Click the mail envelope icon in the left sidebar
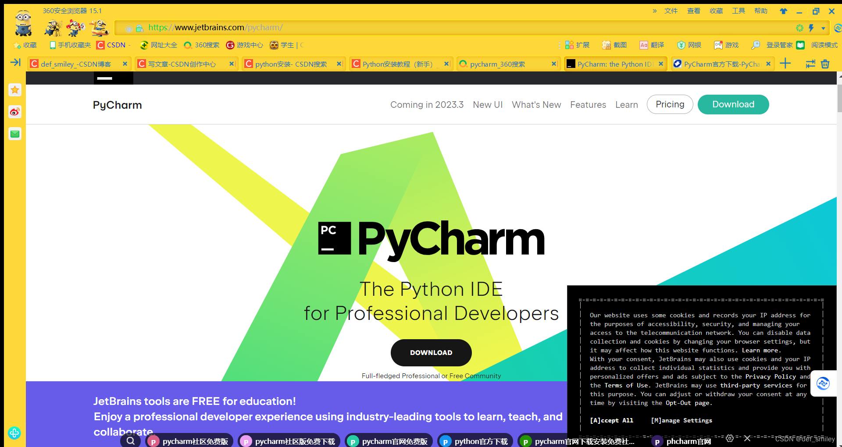The width and height of the screenshot is (842, 447). coord(15,134)
